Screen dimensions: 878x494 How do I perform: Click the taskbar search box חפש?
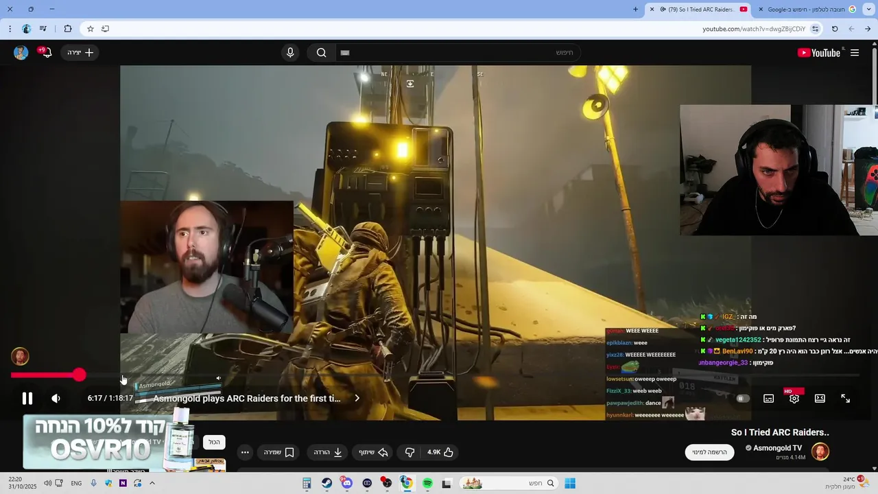coord(508,483)
